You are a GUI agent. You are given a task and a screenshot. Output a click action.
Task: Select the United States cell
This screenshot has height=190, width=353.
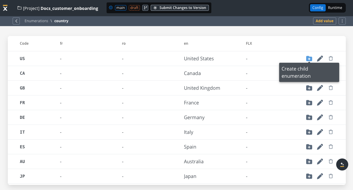(x=199, y=59)
